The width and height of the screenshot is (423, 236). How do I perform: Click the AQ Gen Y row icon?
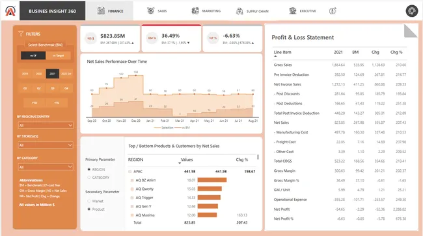(x=132, y=206)
